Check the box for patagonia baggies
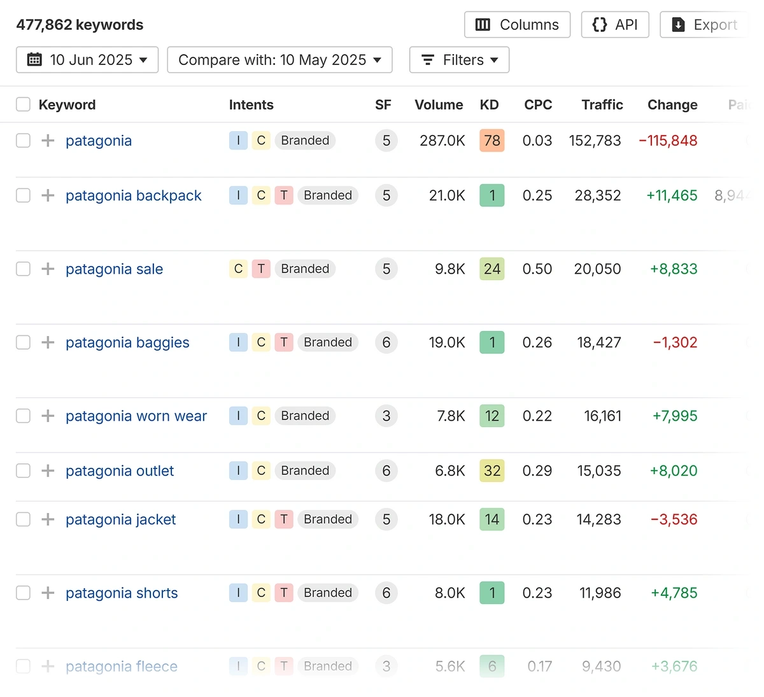The height and width of the screenshot is (697, 764). tap(23, 342)
